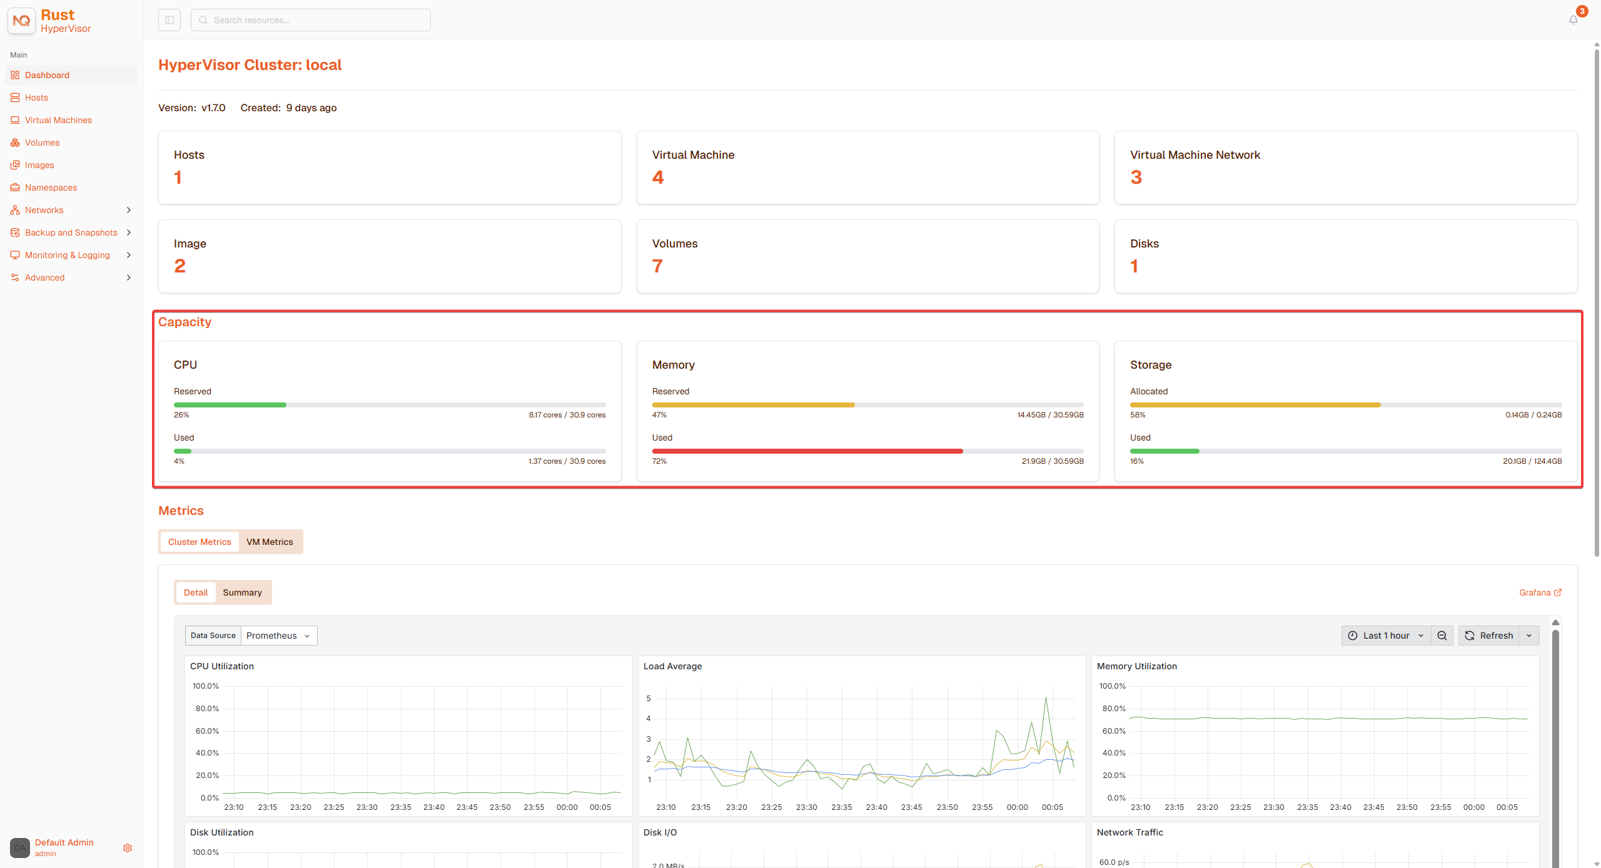Screen dimensions: 1601x868
Task: Select the Detail tab
Action: coord(196,592)
